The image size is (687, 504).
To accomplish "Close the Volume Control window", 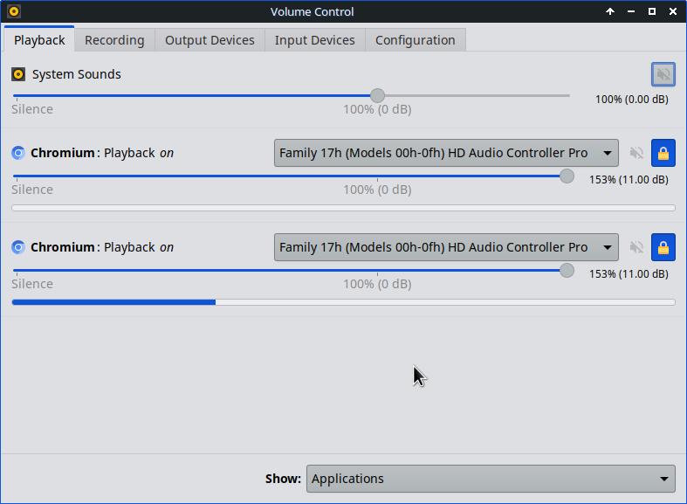I will point(673,11).
